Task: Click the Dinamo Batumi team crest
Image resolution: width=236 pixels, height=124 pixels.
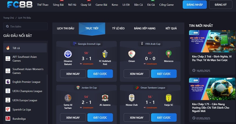Action: pos(68,54)
